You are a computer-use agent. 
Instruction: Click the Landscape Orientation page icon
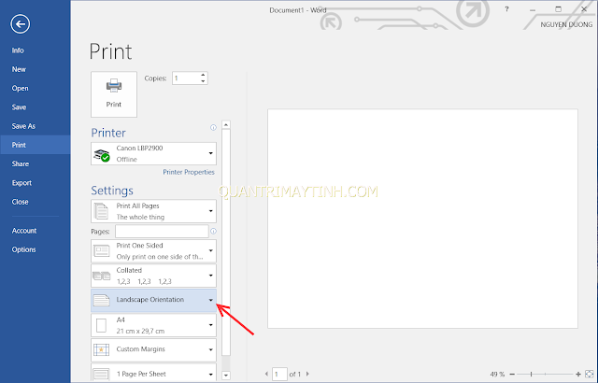click(102, 300)
